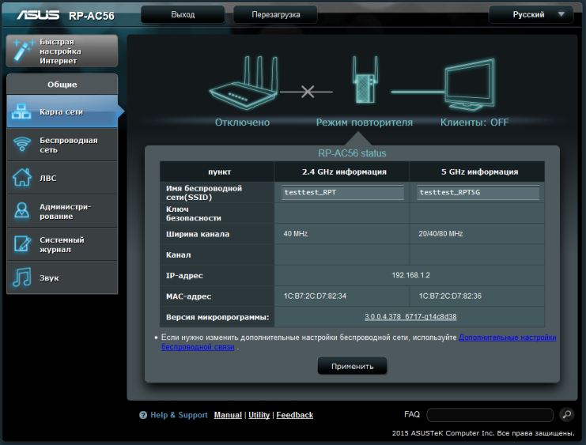Click the Режим повторителя label
586x445 pixels.
coord(365,123)
